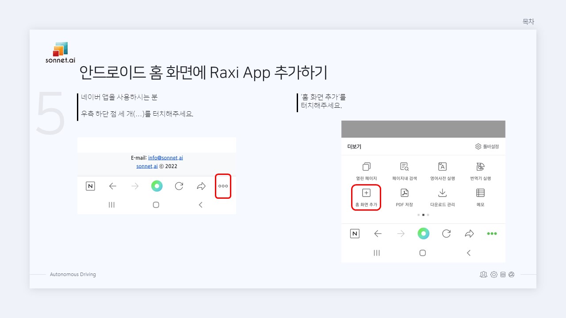Image resolution: width=566 pixels, height=318 pixels.
Task: Click the 목차 table of contents link
Action: click(x=528, y=21)
